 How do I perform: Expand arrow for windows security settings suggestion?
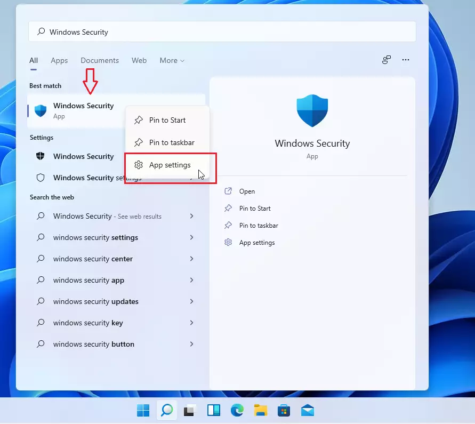191,237
